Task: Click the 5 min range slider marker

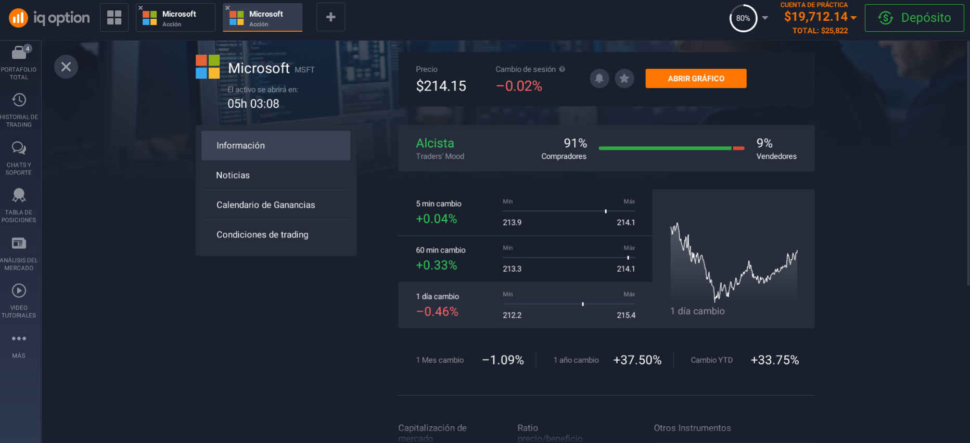Action: [x=606, y=211]
